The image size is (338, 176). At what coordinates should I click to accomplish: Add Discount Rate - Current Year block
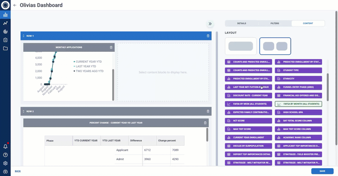pos(248,95)
